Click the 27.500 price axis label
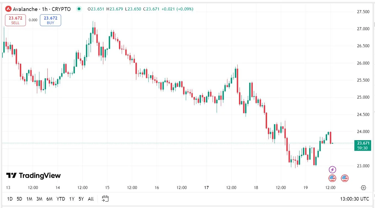375x208 pixels. pyautogui.click(x=363, y=12)
